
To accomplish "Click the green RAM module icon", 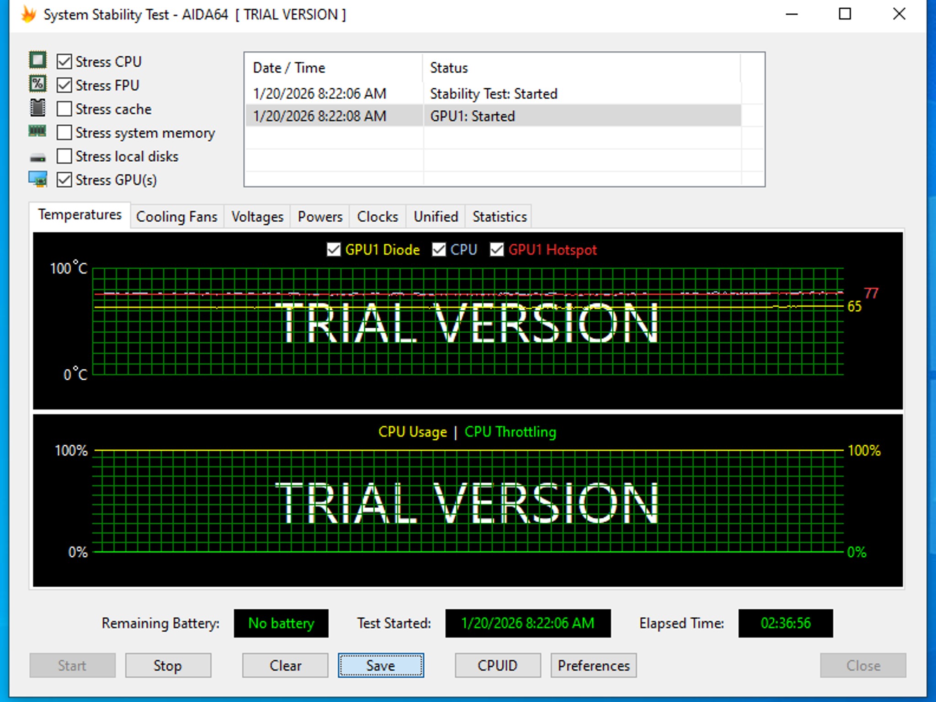I will click(37, 132).
